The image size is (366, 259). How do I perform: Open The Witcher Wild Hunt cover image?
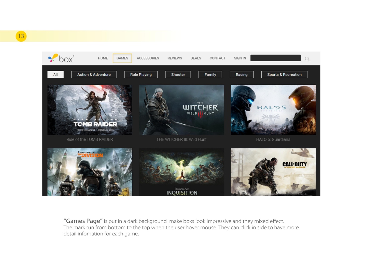pyautogui.click(x=181, y=110)
